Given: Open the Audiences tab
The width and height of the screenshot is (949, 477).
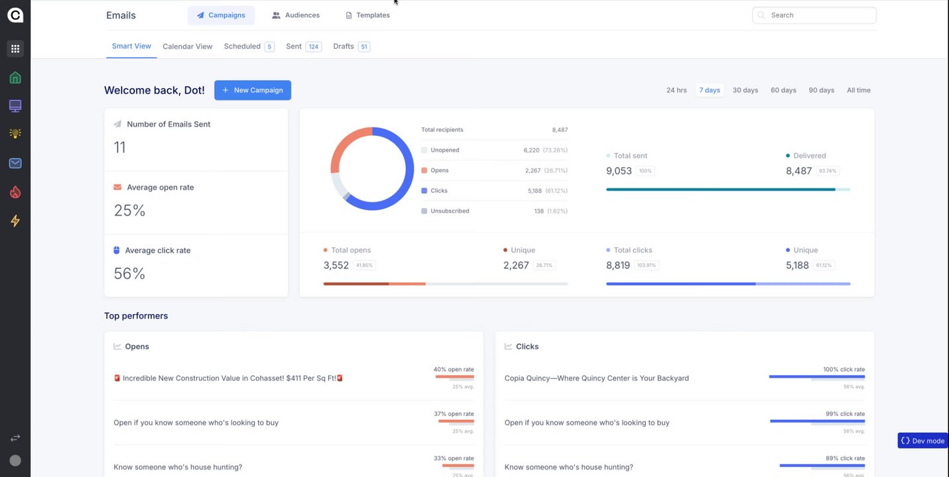Looking at the screenshot, I should point(296,15).
